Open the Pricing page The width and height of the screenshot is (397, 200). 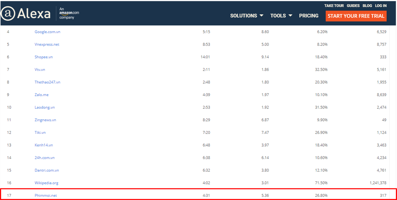tap(308, 16)
